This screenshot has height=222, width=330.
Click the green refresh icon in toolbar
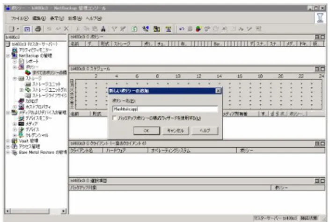[x=134, y=29]
